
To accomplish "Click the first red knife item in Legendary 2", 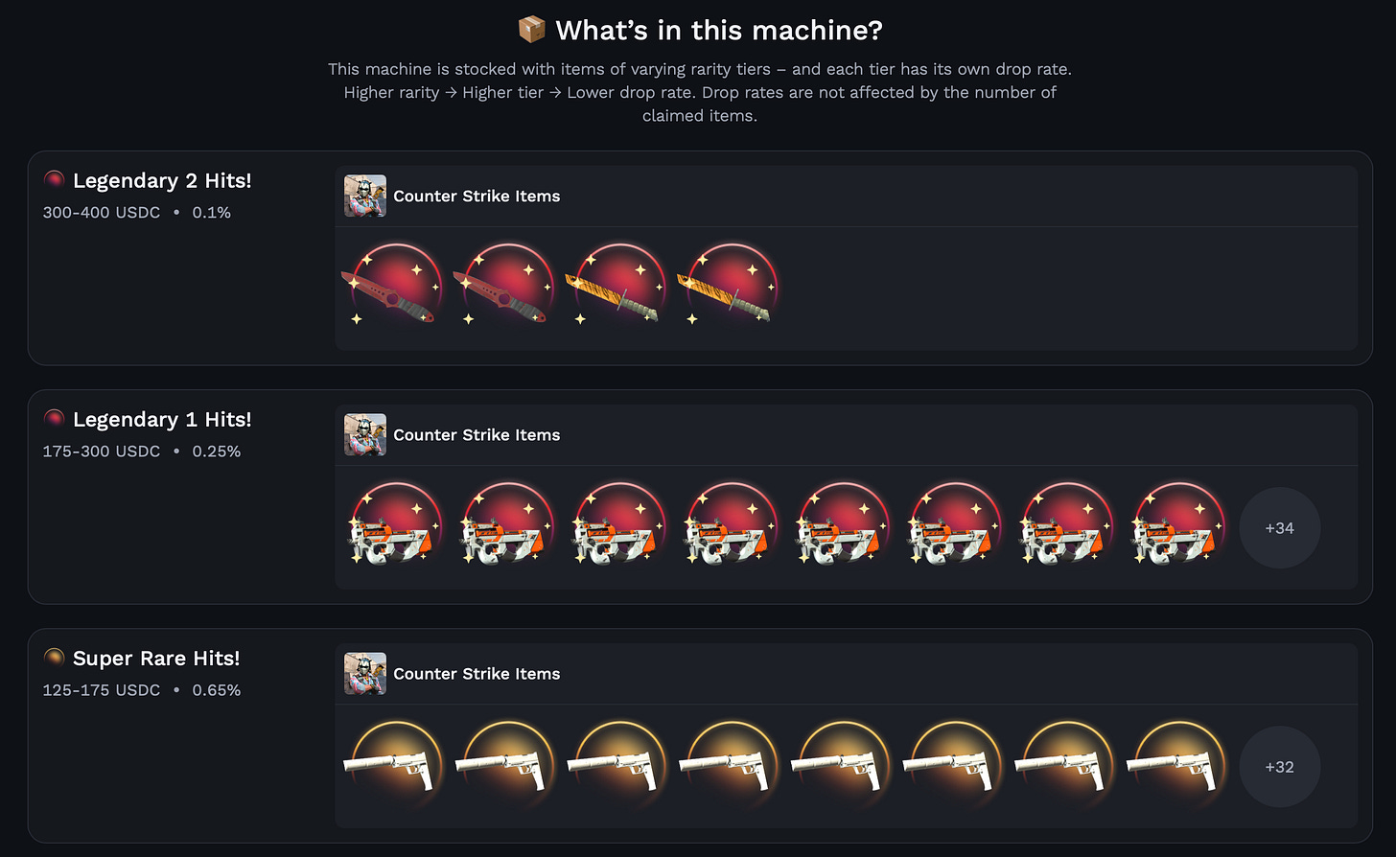I will click(x=393, y=286).
